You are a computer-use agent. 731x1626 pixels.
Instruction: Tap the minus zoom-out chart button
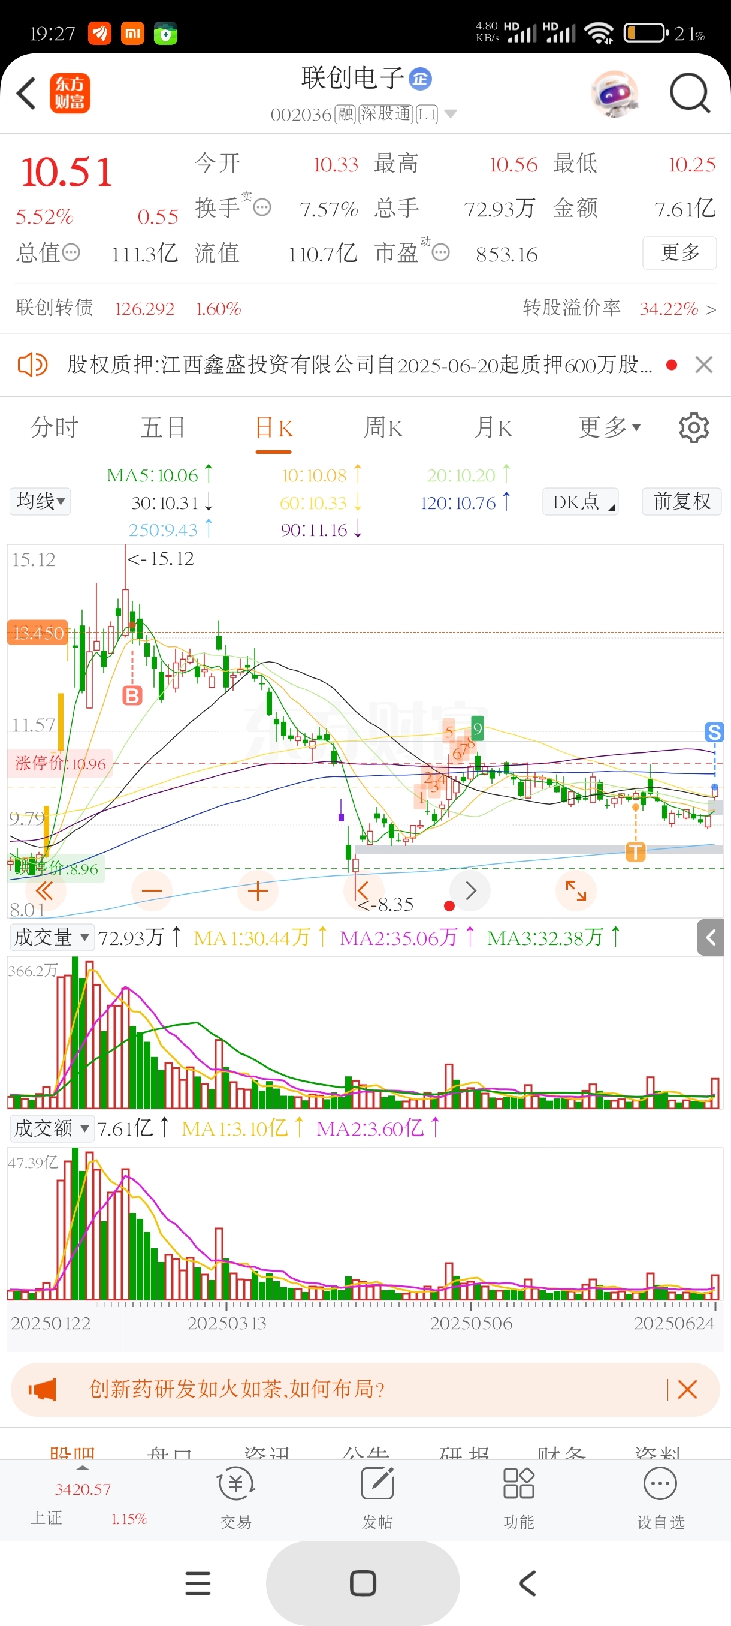pos(152,890)
